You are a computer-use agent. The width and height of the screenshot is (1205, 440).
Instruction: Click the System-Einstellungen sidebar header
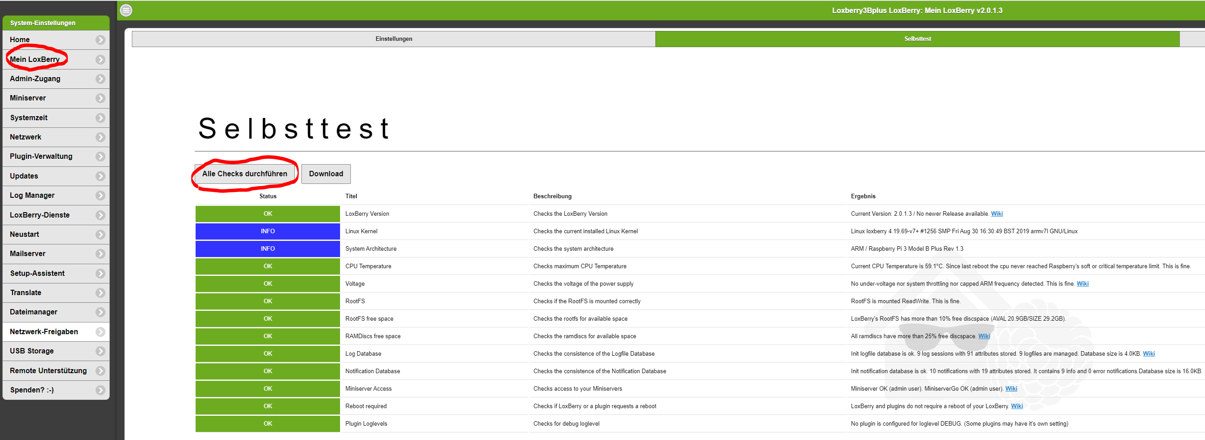[x=56, y=23]
